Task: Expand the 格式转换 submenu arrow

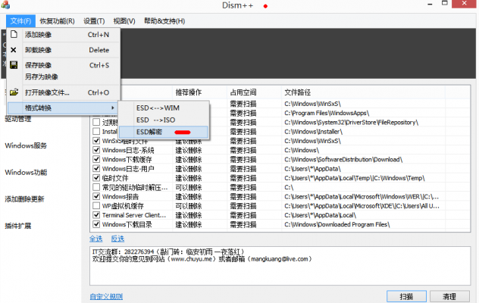Action: [x=113, y=108]
